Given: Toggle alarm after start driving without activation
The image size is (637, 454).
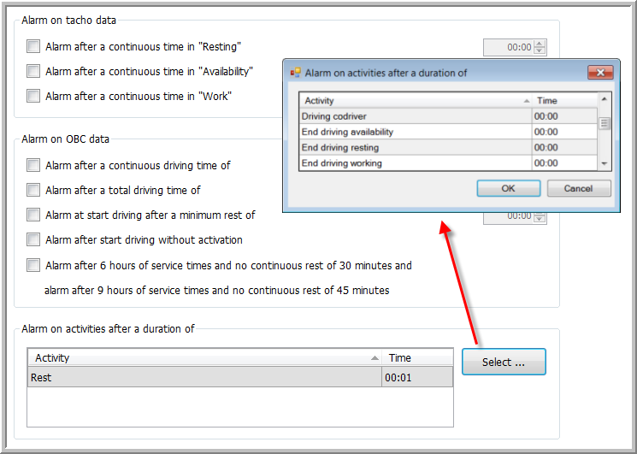Looking at the screenshot, I should click(x=33, y=240).
